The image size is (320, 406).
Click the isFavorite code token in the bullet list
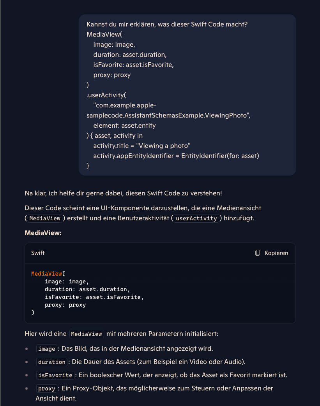55,375
